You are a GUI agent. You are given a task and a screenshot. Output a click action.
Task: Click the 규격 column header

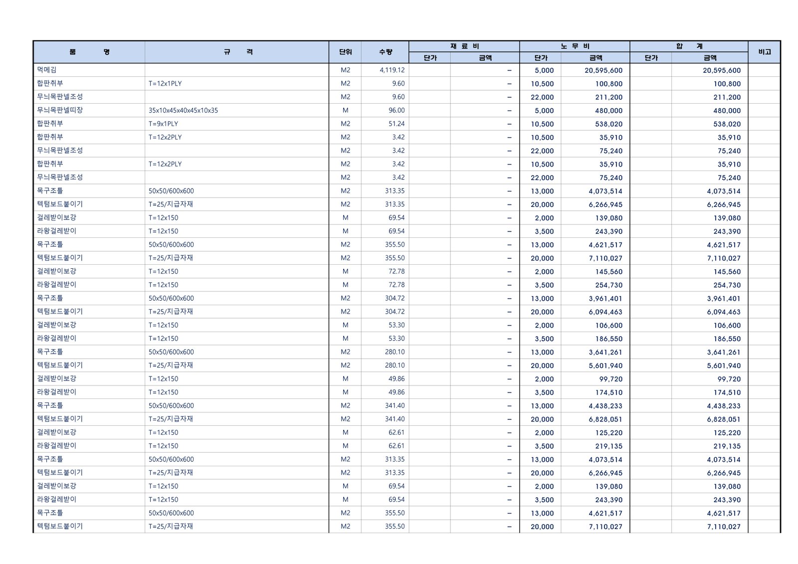[237, 52]
